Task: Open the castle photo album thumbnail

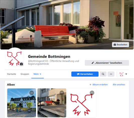Action: [22, 103]
